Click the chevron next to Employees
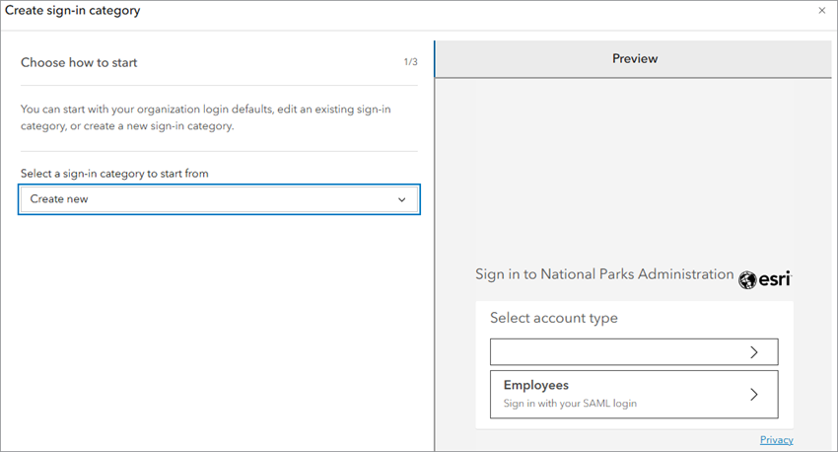 [x=754, y=394]
